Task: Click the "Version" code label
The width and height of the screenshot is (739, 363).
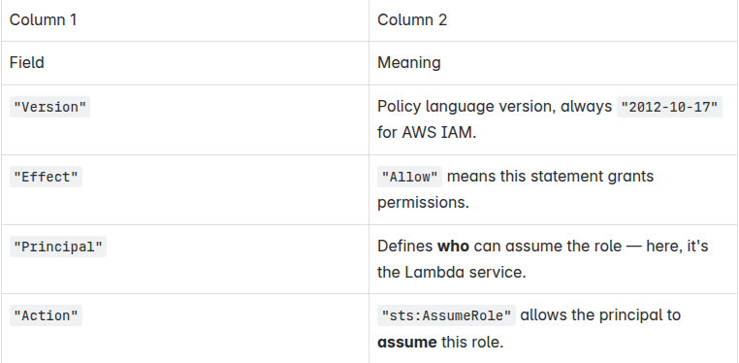Action: [x=50, y=107]
